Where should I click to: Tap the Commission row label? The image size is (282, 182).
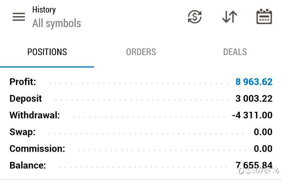click(37, 149)
